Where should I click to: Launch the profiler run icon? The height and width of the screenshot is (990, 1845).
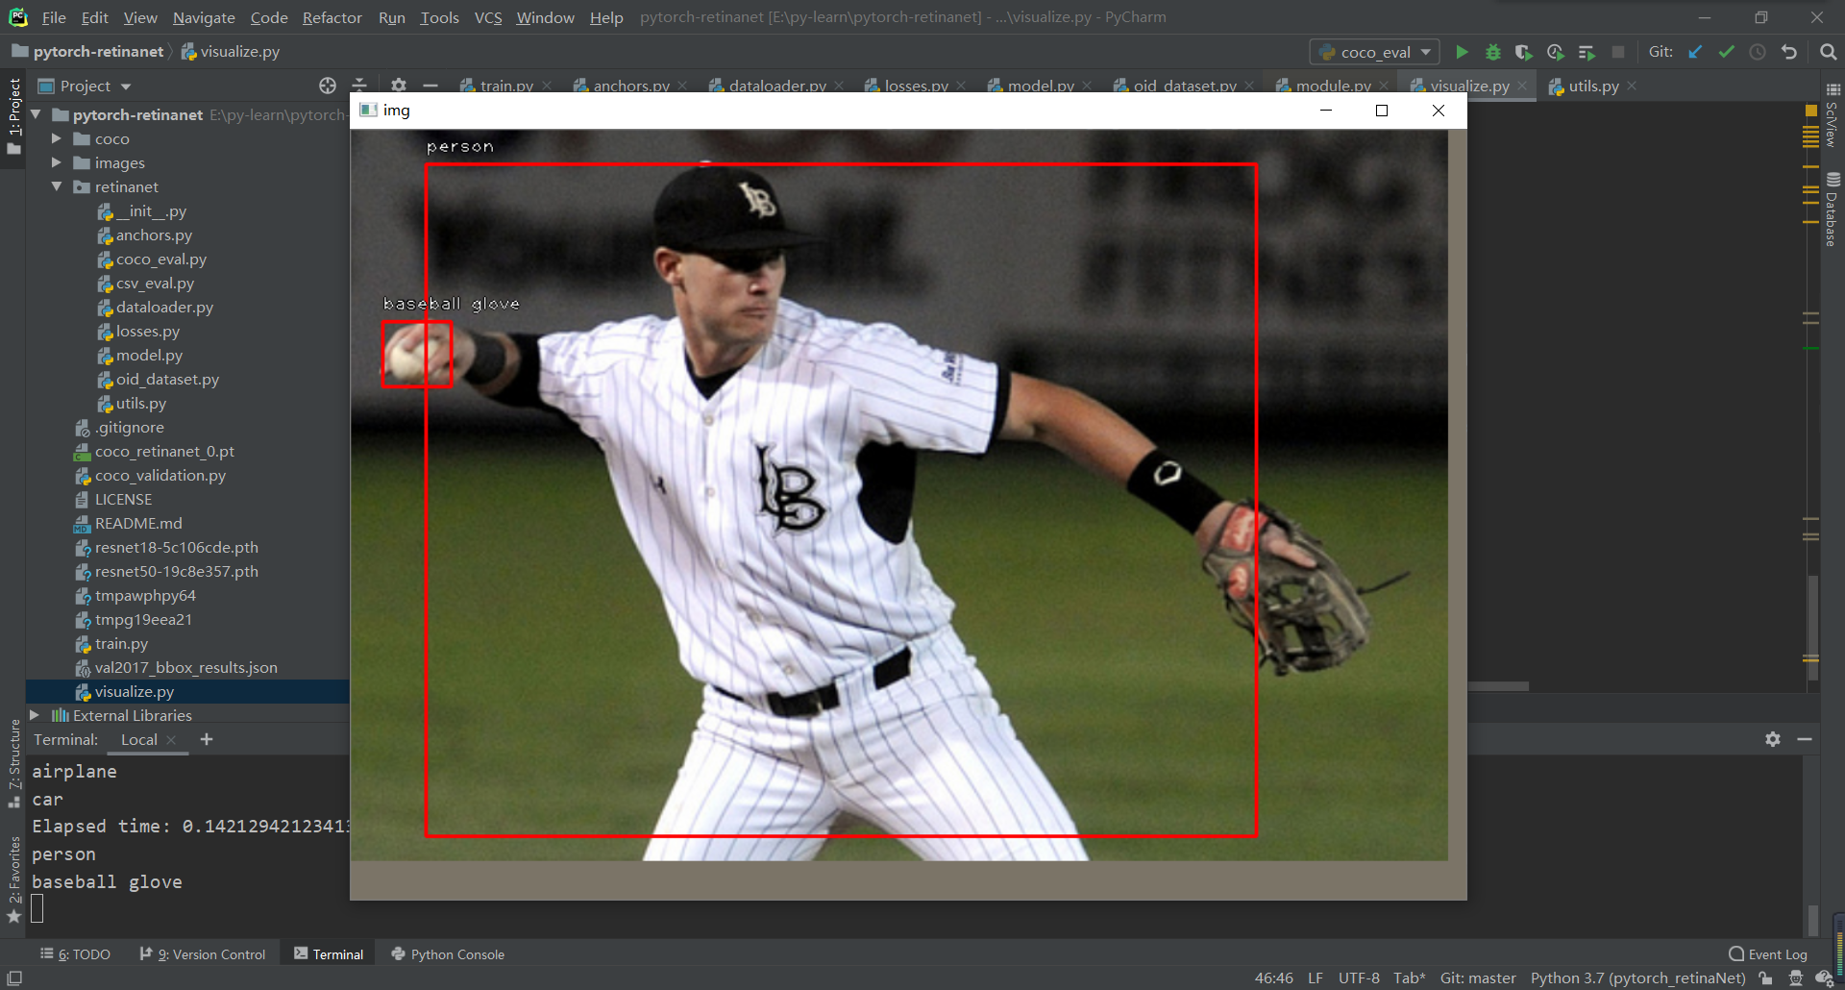[1555, 52]
